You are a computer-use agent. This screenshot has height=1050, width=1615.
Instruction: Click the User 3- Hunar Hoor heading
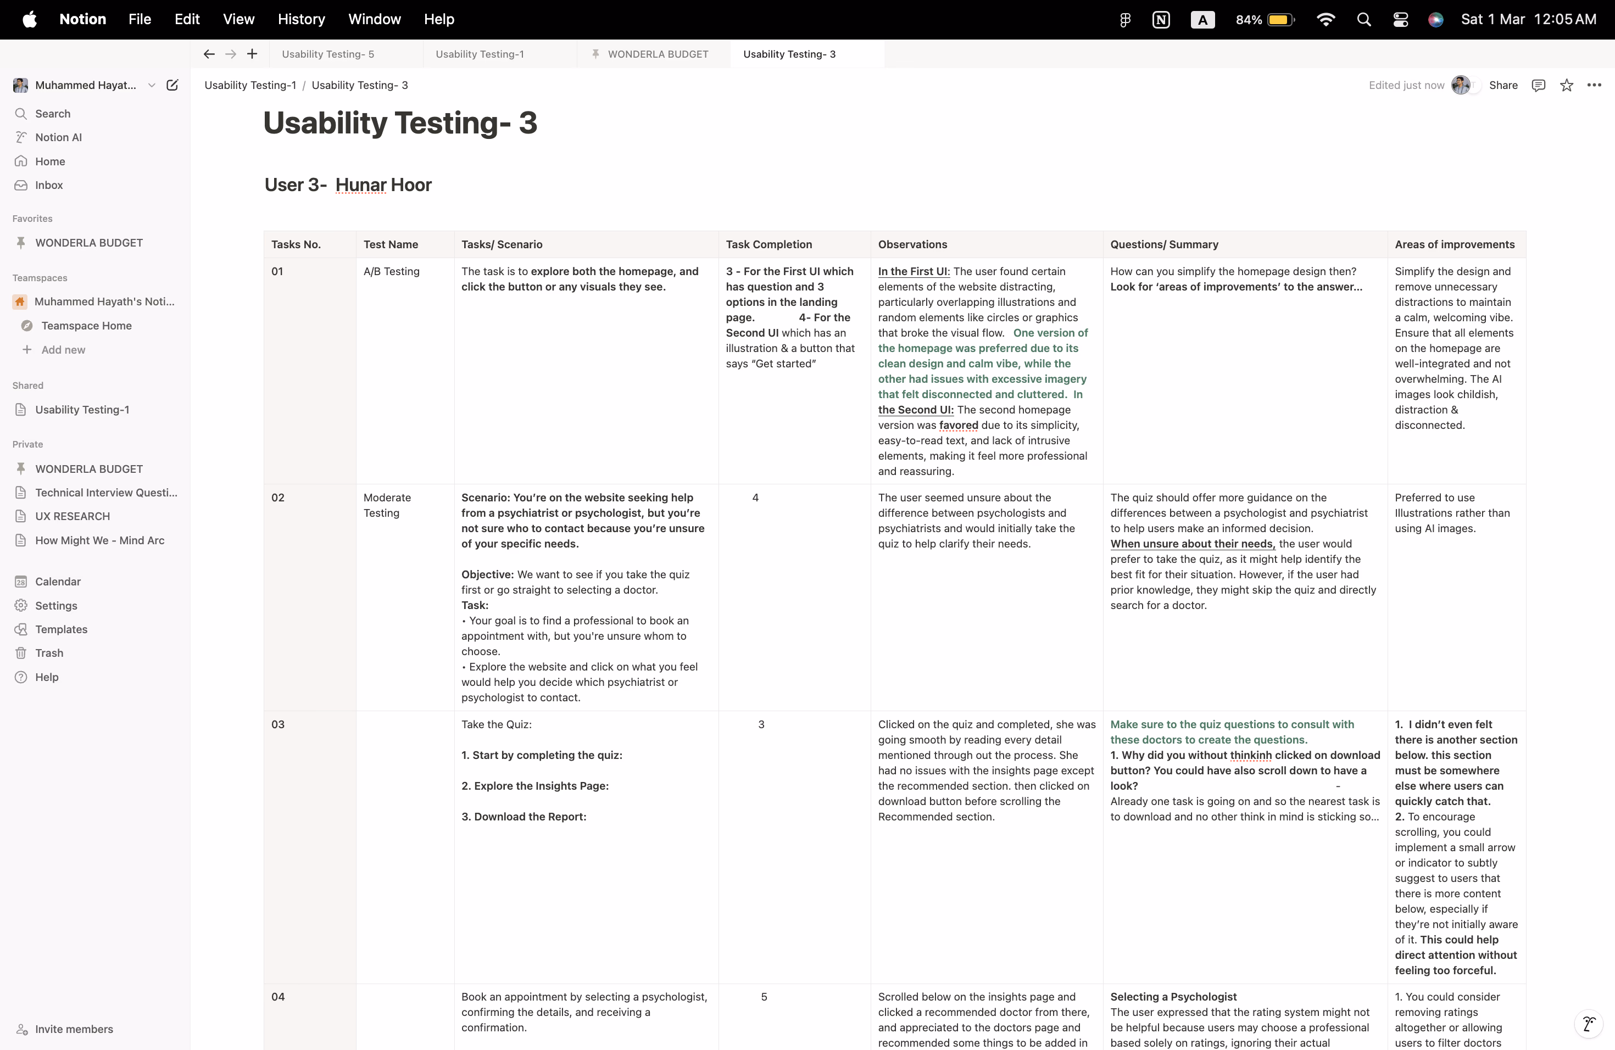coord(348,185)
